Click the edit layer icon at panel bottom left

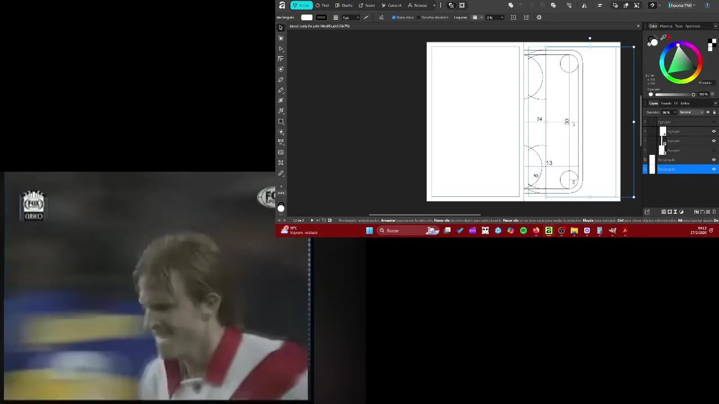pos(647,212)
